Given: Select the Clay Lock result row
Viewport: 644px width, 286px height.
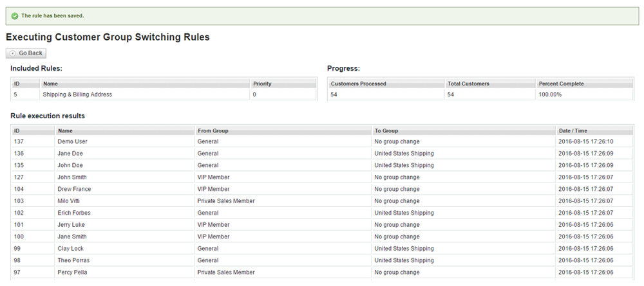Looking at the screenshot, I should [x=323, y=249].
